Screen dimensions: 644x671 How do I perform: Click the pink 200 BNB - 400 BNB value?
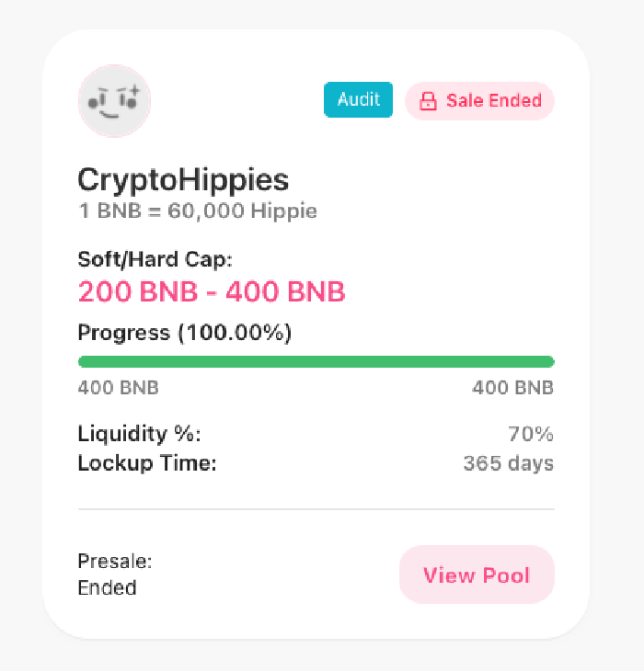click(x=212, y=292)
